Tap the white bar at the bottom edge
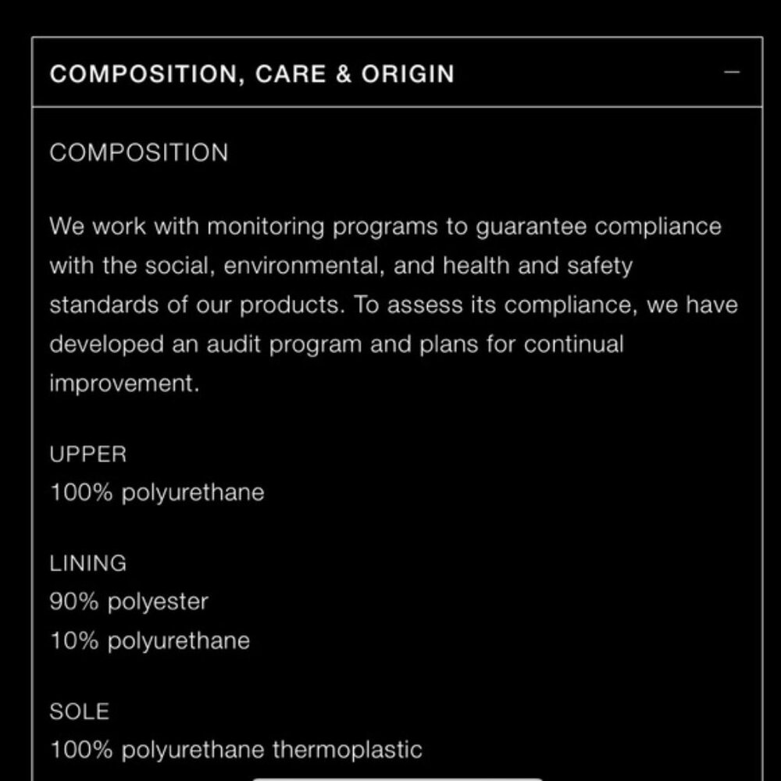This screenshot has height=781, width=781. 397,779
